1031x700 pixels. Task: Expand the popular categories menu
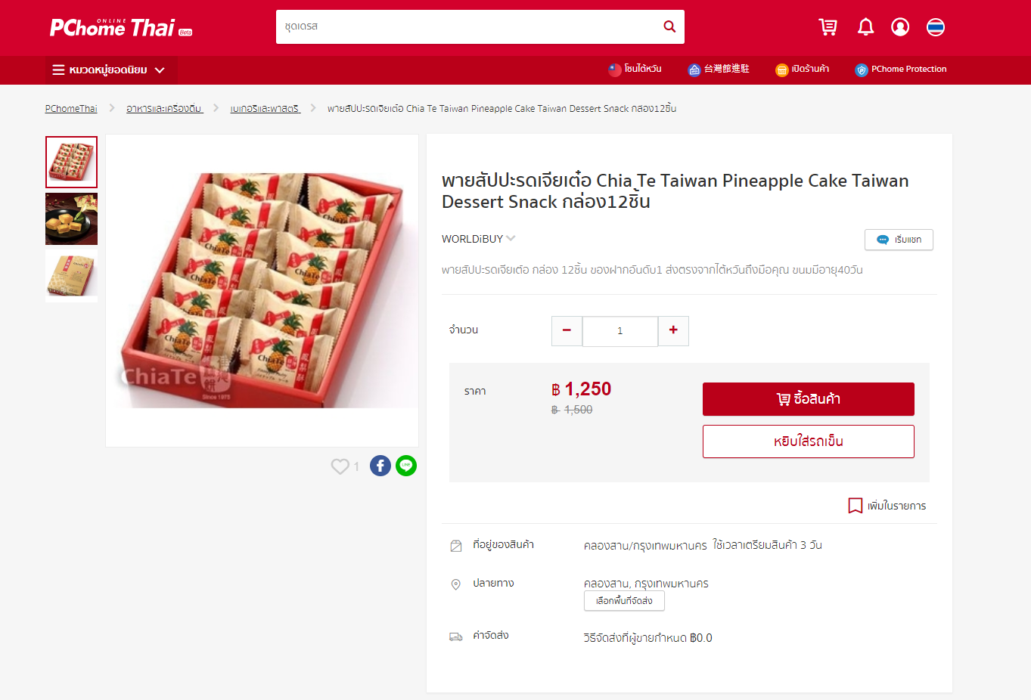[x=109, y=70]
